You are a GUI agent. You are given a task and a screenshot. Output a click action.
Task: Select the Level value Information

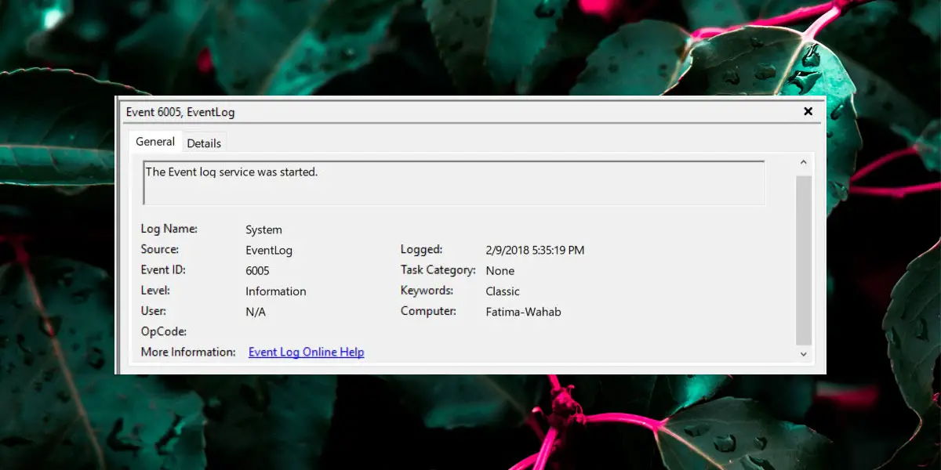tap(276, 291)
